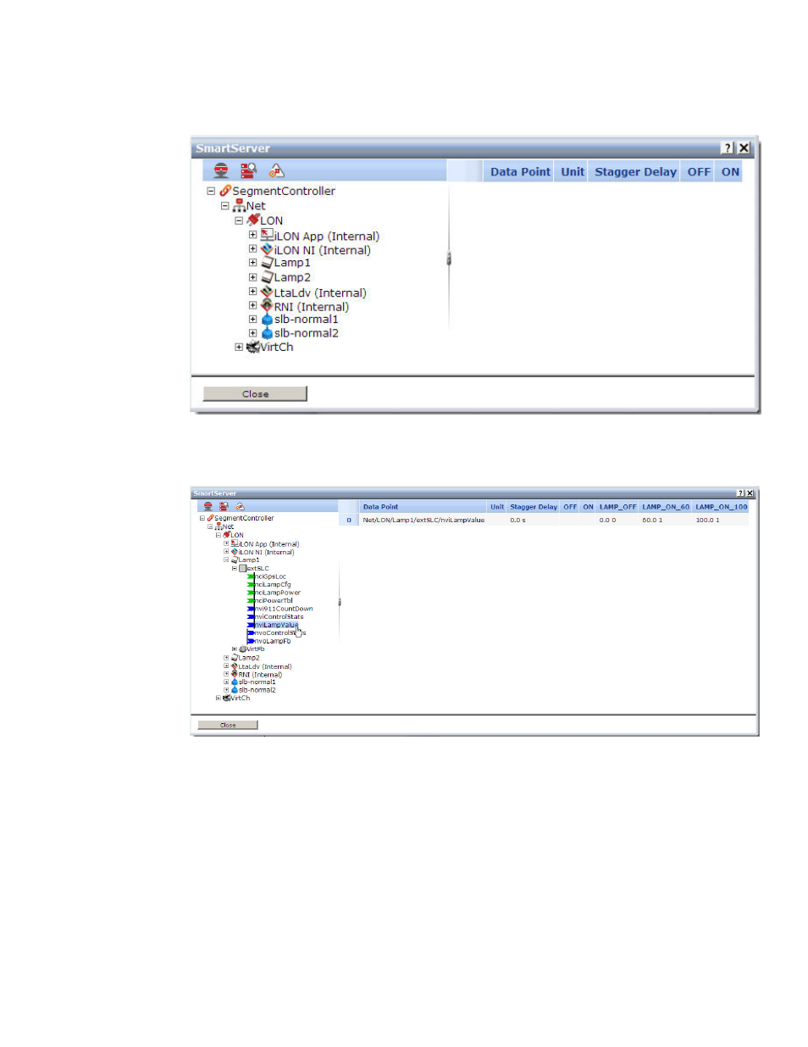Collapse extSLC node in lower dialog
This screenshot has height=1047, width=808.
tap(235, 568)
